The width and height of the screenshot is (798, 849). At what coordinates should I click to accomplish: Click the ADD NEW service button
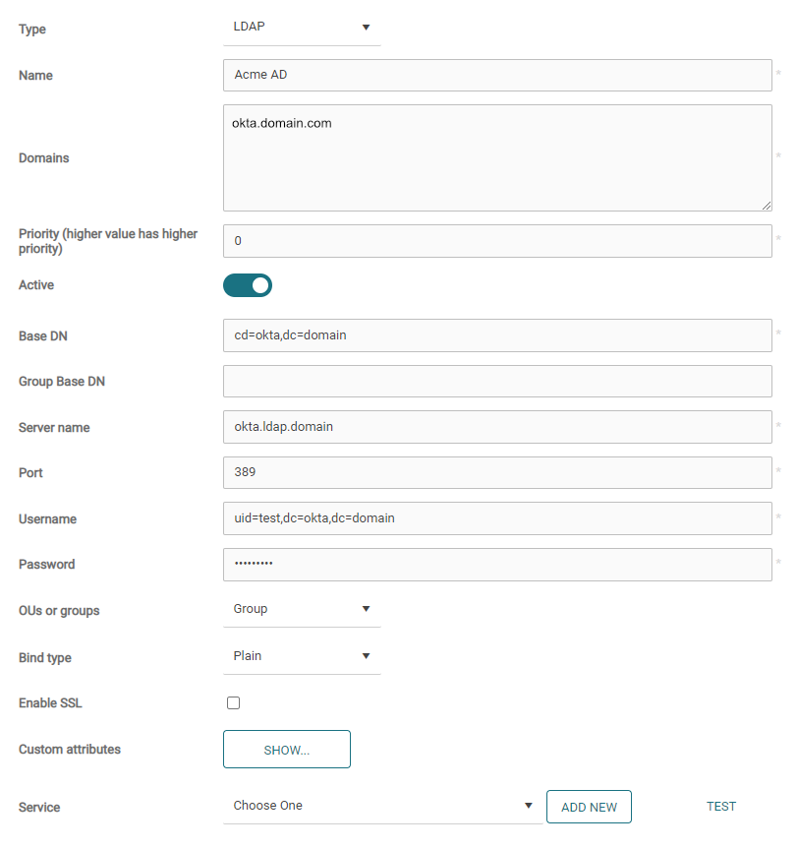(589, 807)
